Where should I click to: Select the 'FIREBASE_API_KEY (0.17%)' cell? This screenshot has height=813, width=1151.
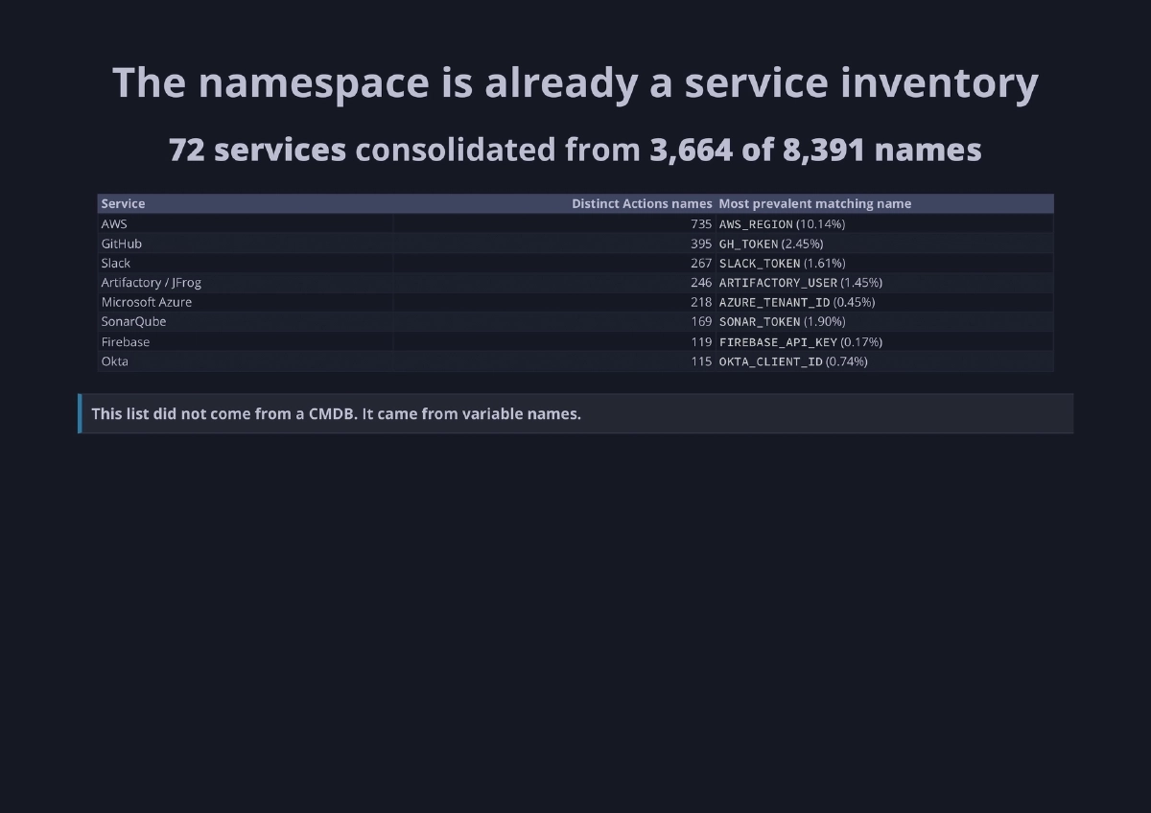pos(884,341)
